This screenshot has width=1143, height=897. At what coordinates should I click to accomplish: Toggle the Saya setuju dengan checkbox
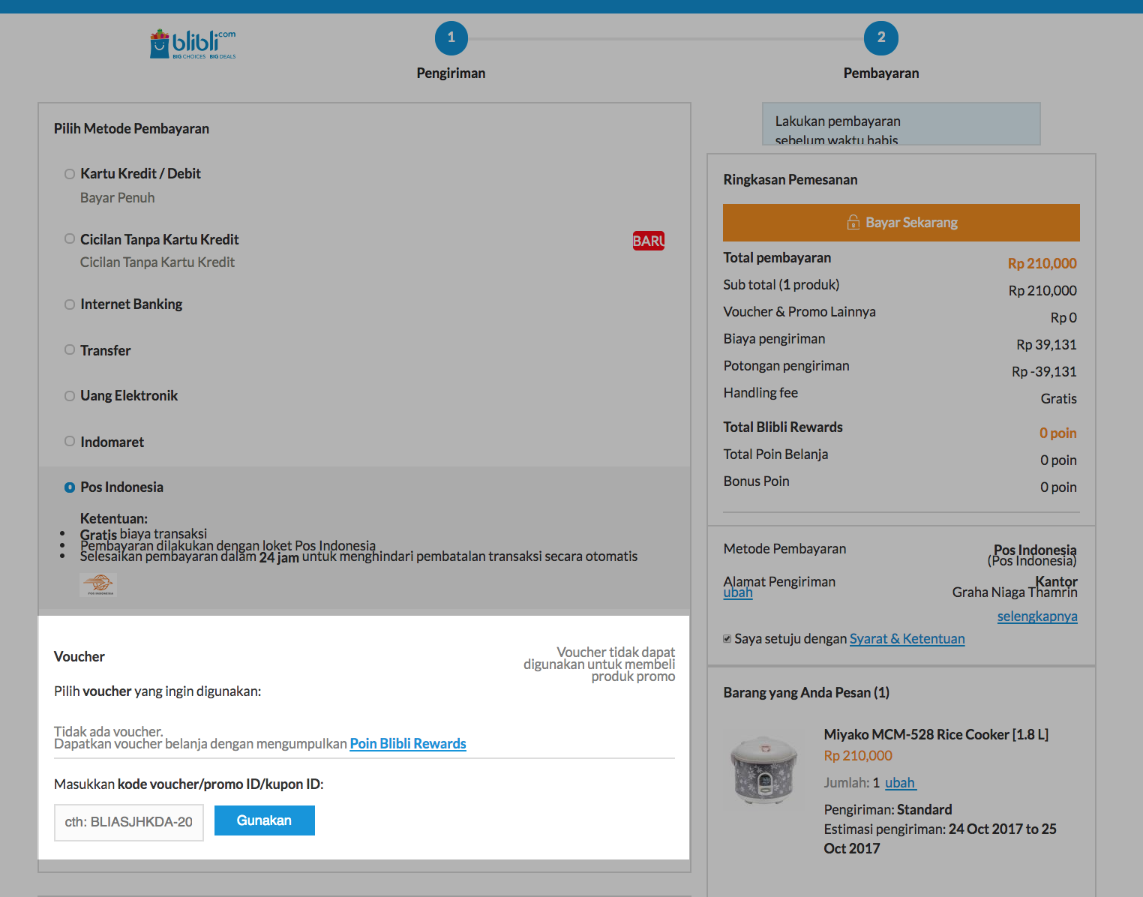coord(727,639)
